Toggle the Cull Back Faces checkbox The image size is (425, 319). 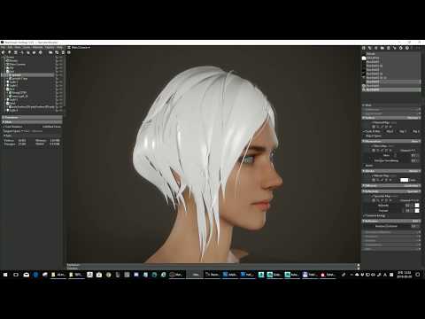click(x=4, y=127)
